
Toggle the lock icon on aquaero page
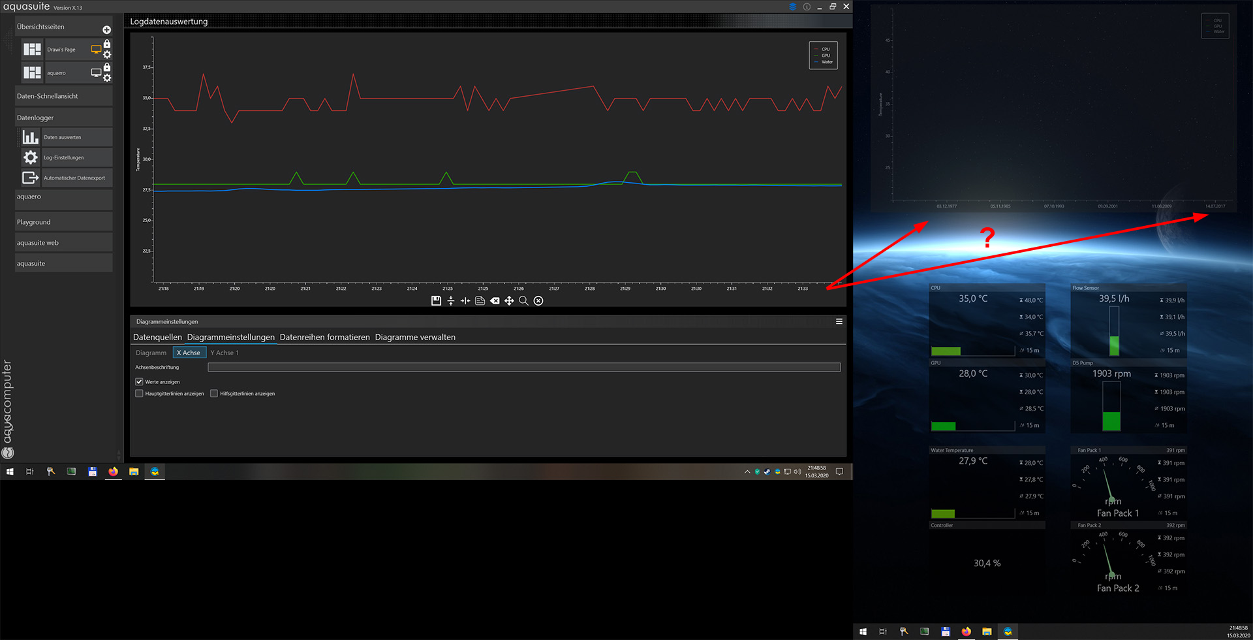107,67
